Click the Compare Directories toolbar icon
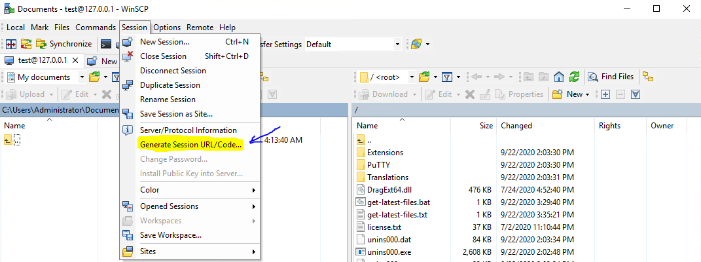The width and height of the screenshot is (701, 262). 11,44
